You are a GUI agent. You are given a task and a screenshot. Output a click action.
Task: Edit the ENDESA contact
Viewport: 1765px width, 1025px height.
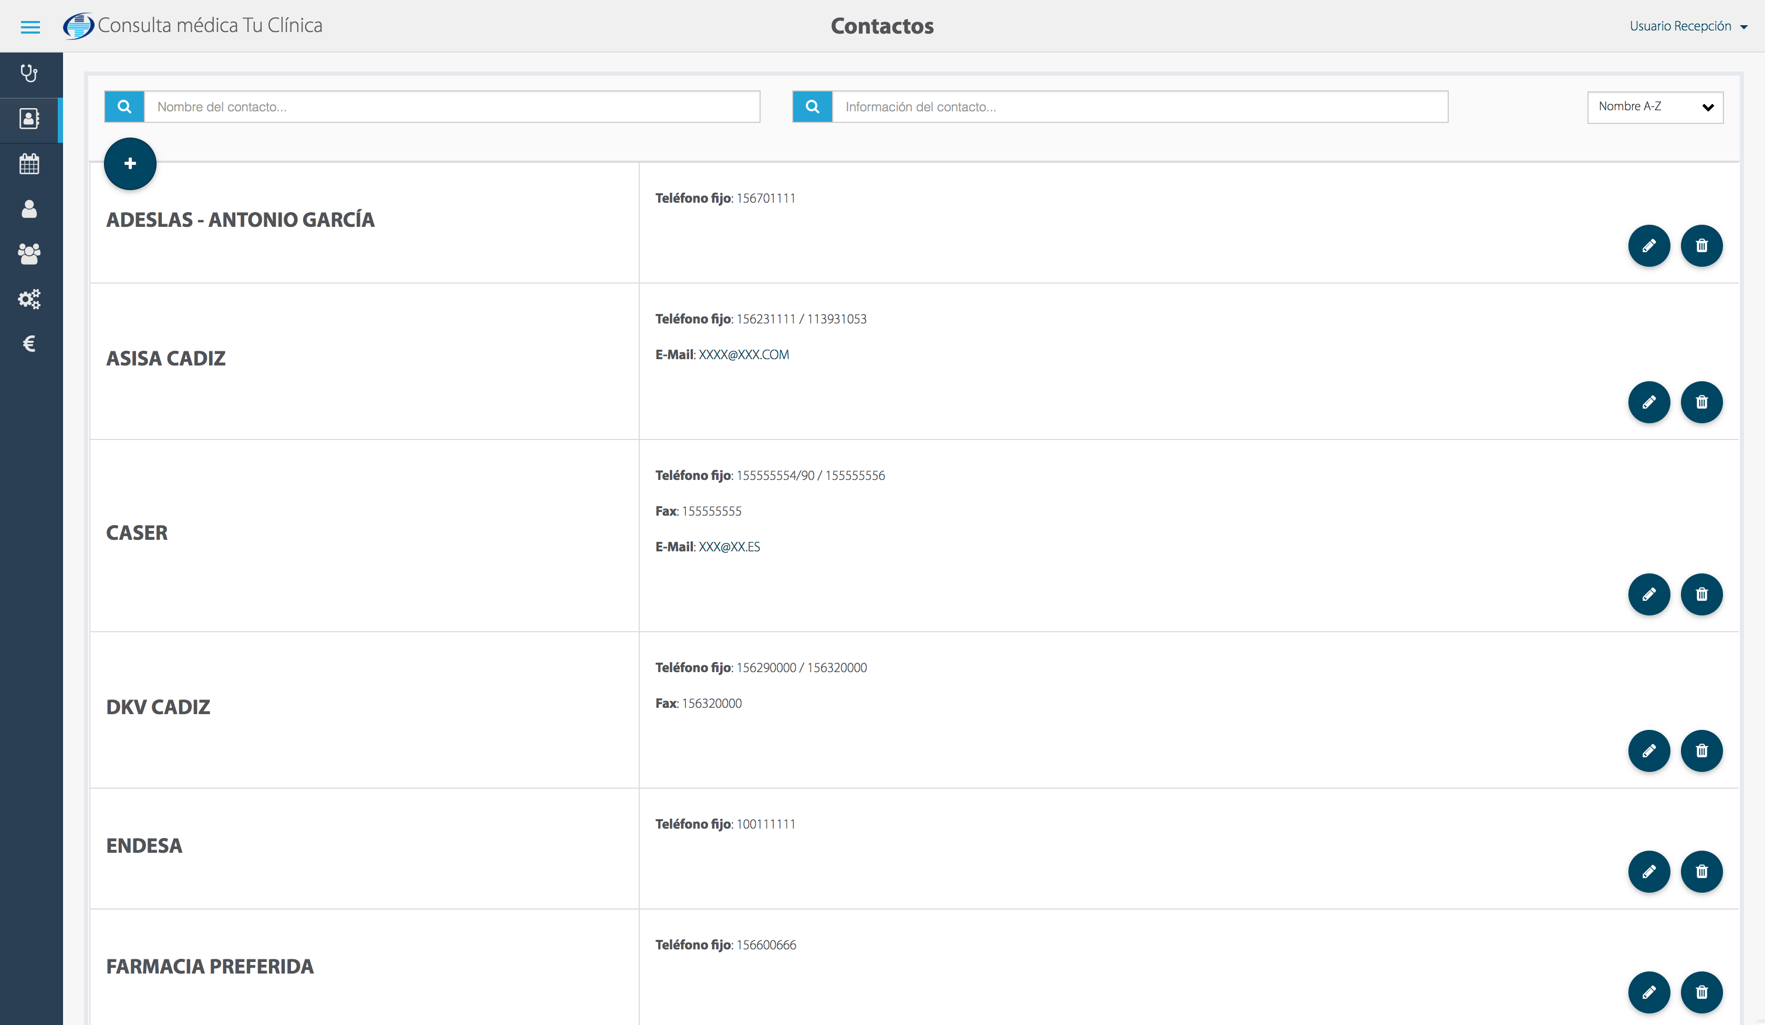1649,872
